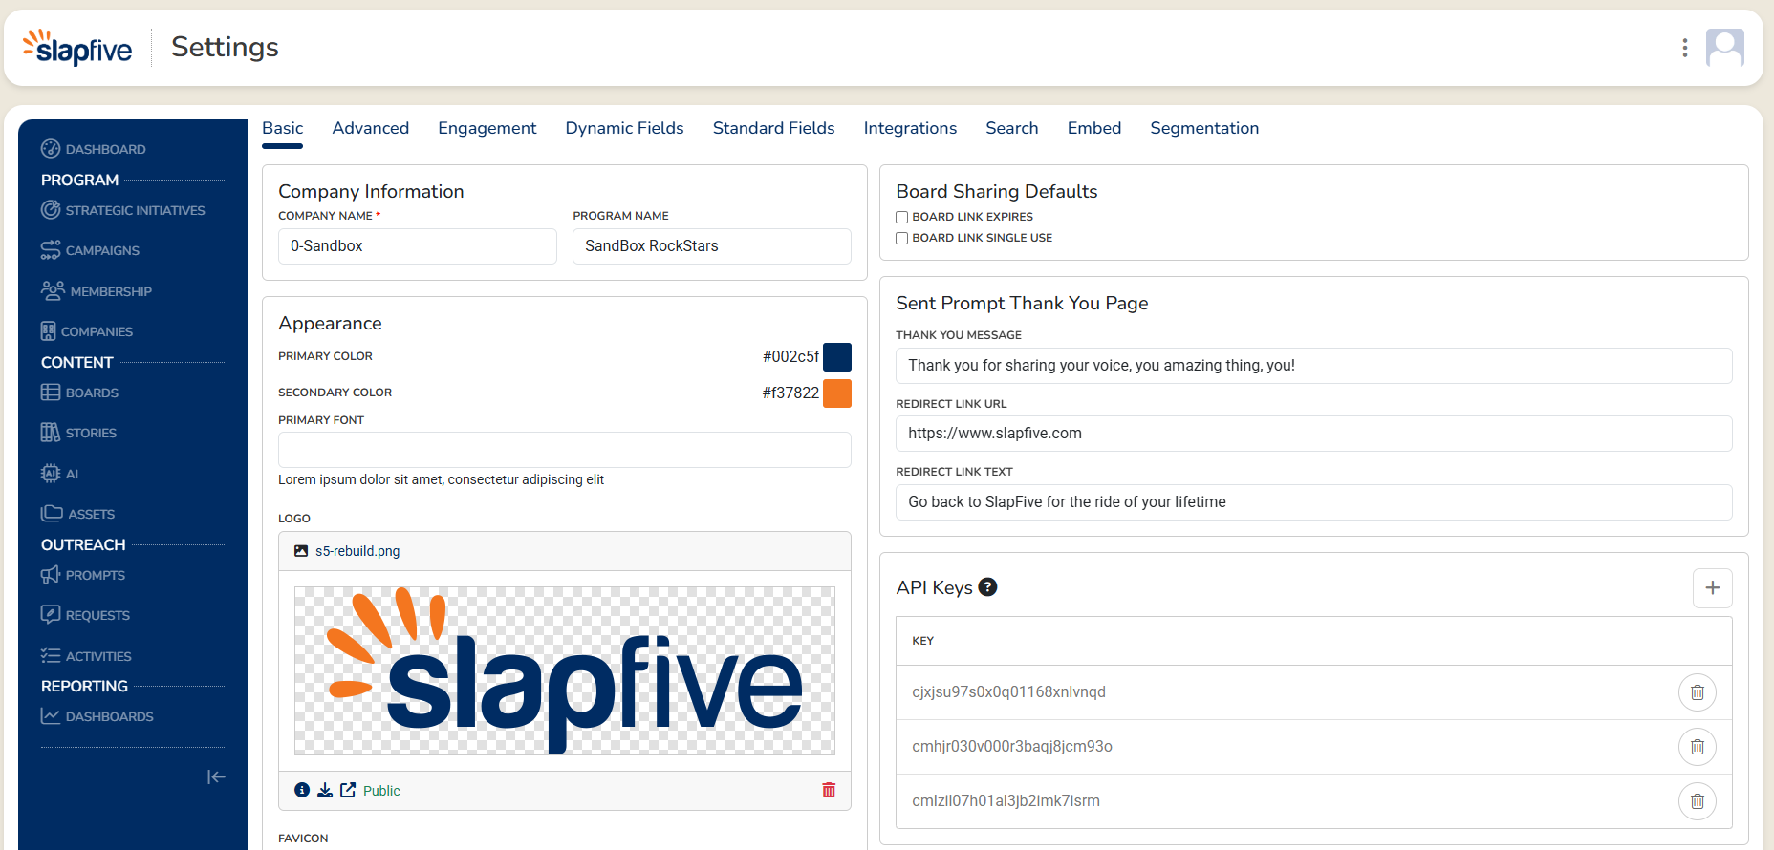Select the s5-rebuild.png file name
The image size is (1774, 850).
[357, 551]
